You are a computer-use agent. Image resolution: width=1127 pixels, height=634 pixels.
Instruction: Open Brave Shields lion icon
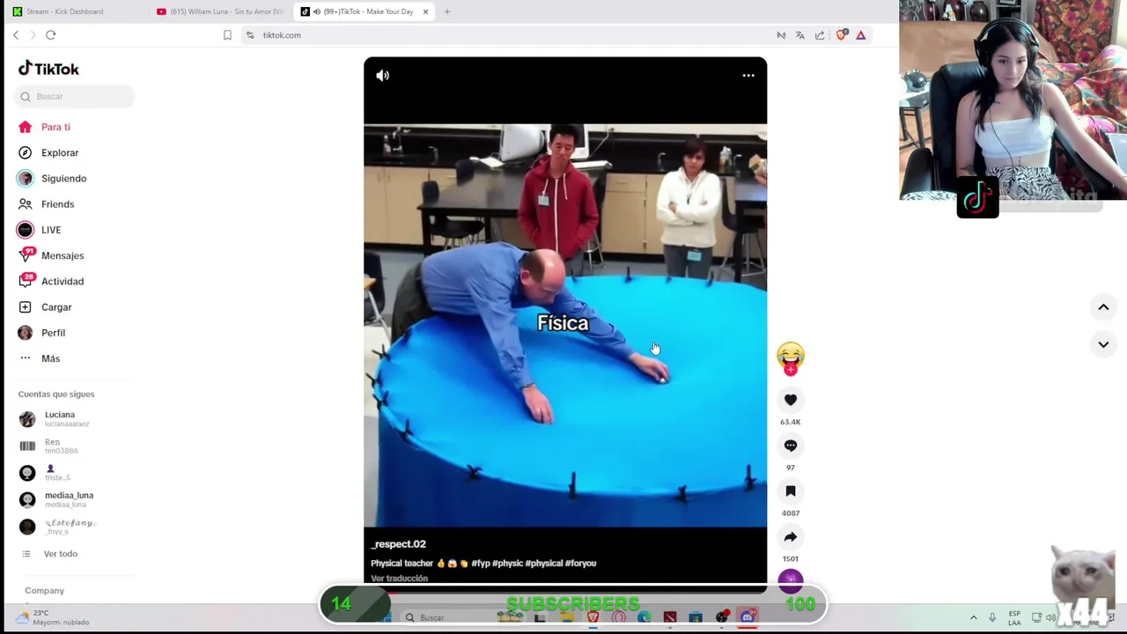tap(842, 35)
